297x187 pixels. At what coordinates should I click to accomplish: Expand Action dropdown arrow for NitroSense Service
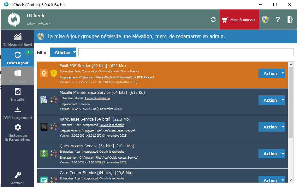click(283, 127)
